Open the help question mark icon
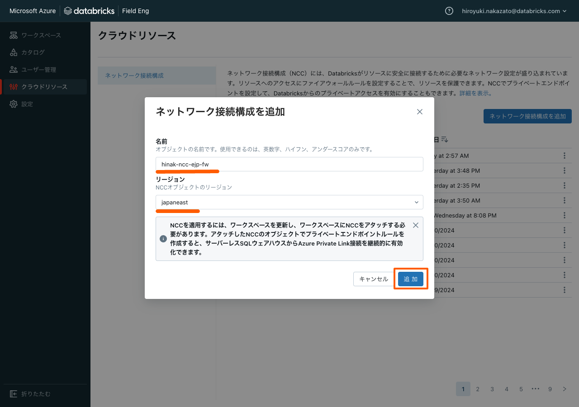The height and width of the screenshot is (407, 579). (x=449, y=11)
